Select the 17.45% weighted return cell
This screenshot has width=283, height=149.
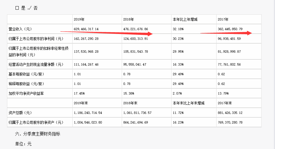79,93
